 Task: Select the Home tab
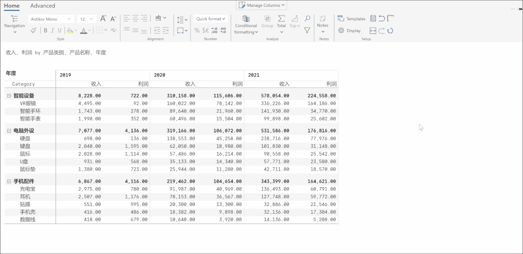tap(12, 6)
